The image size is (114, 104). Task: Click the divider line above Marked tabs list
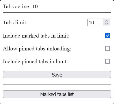57,84
